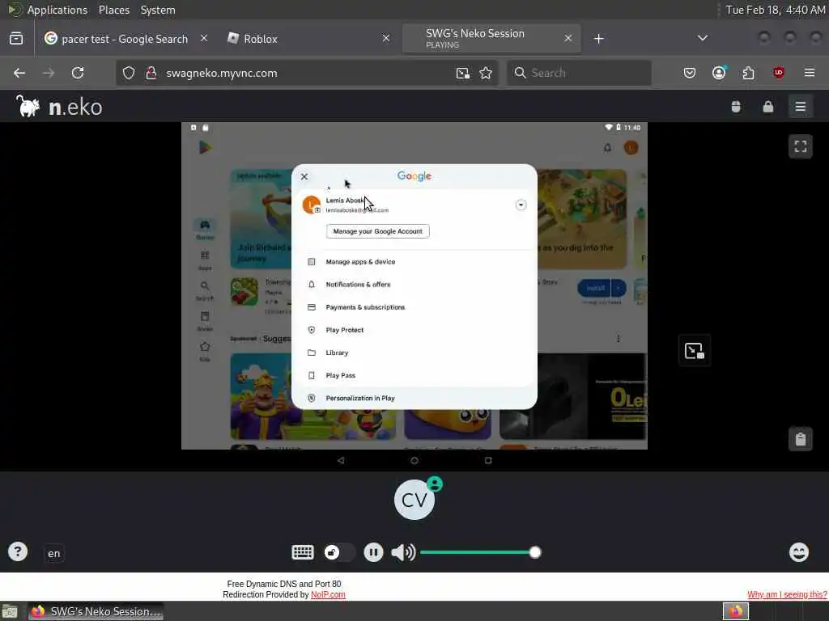
Task: Click the Lemis account avatar in dialog
Action: (312, 205)
